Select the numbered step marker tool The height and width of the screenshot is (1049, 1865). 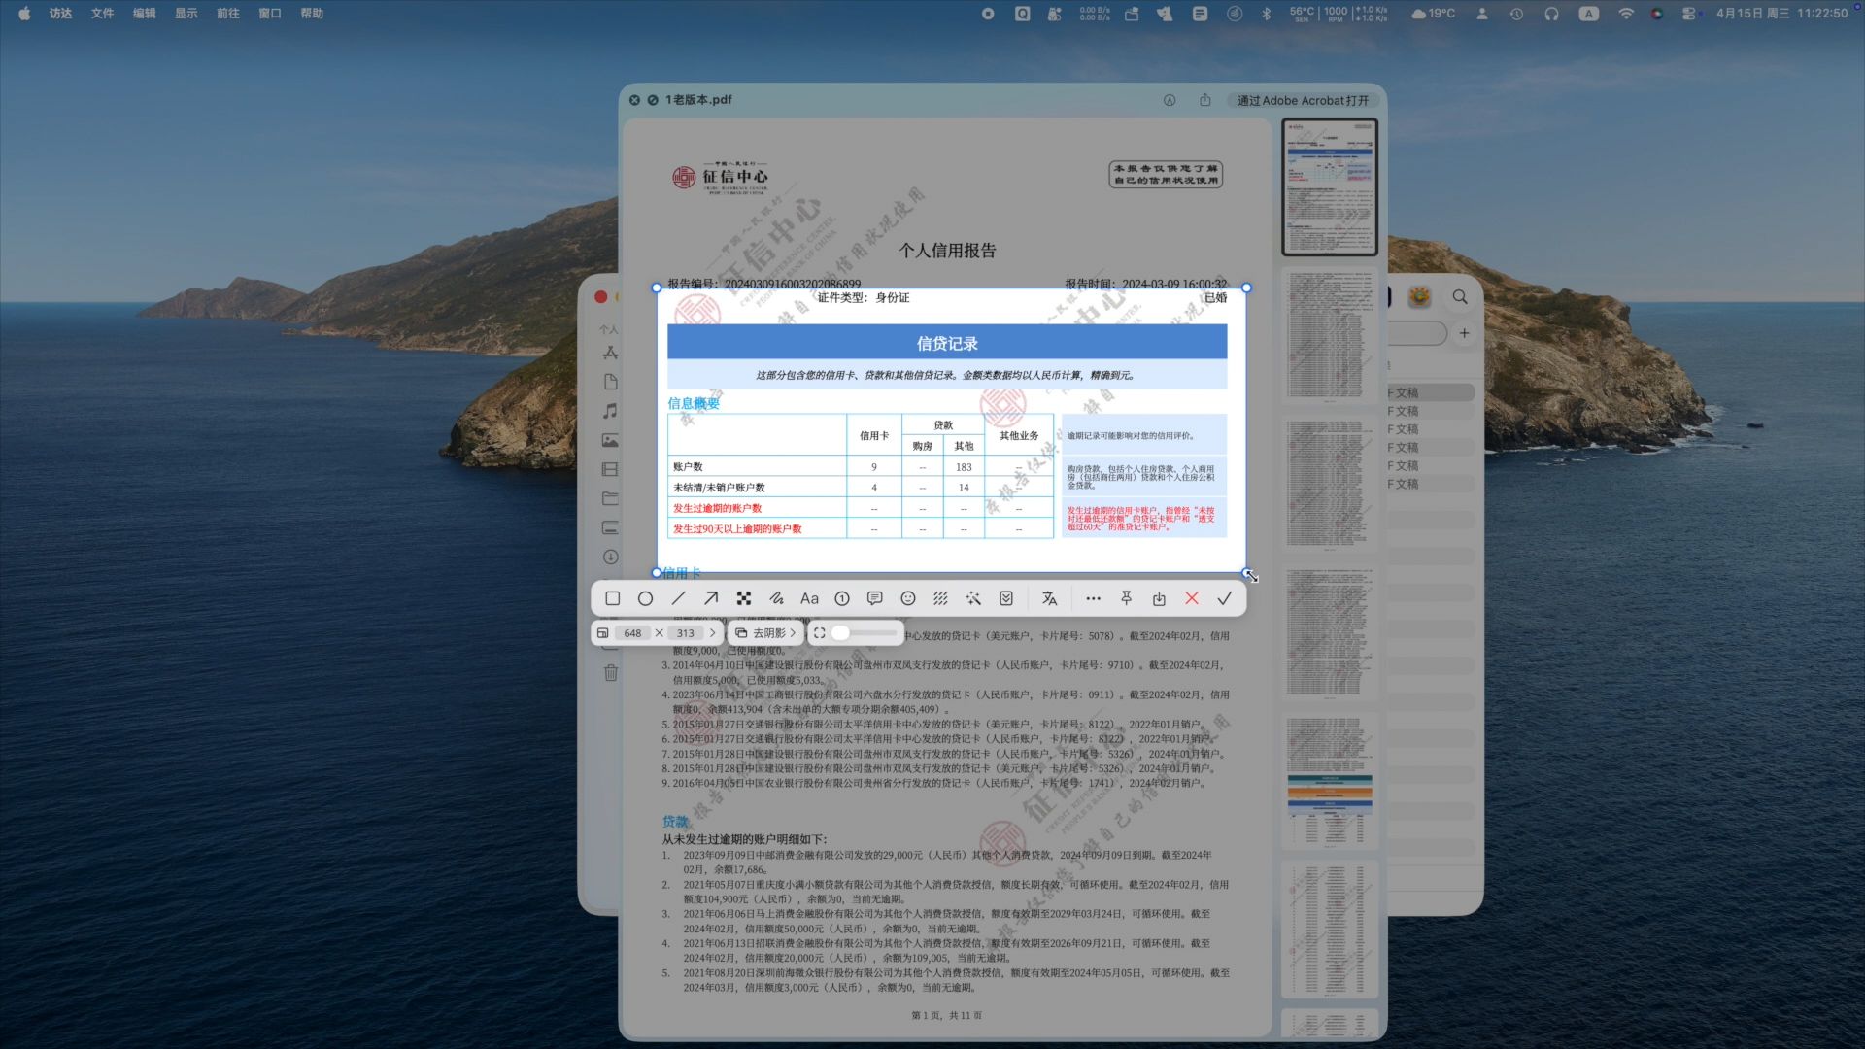tap(842, 598)
